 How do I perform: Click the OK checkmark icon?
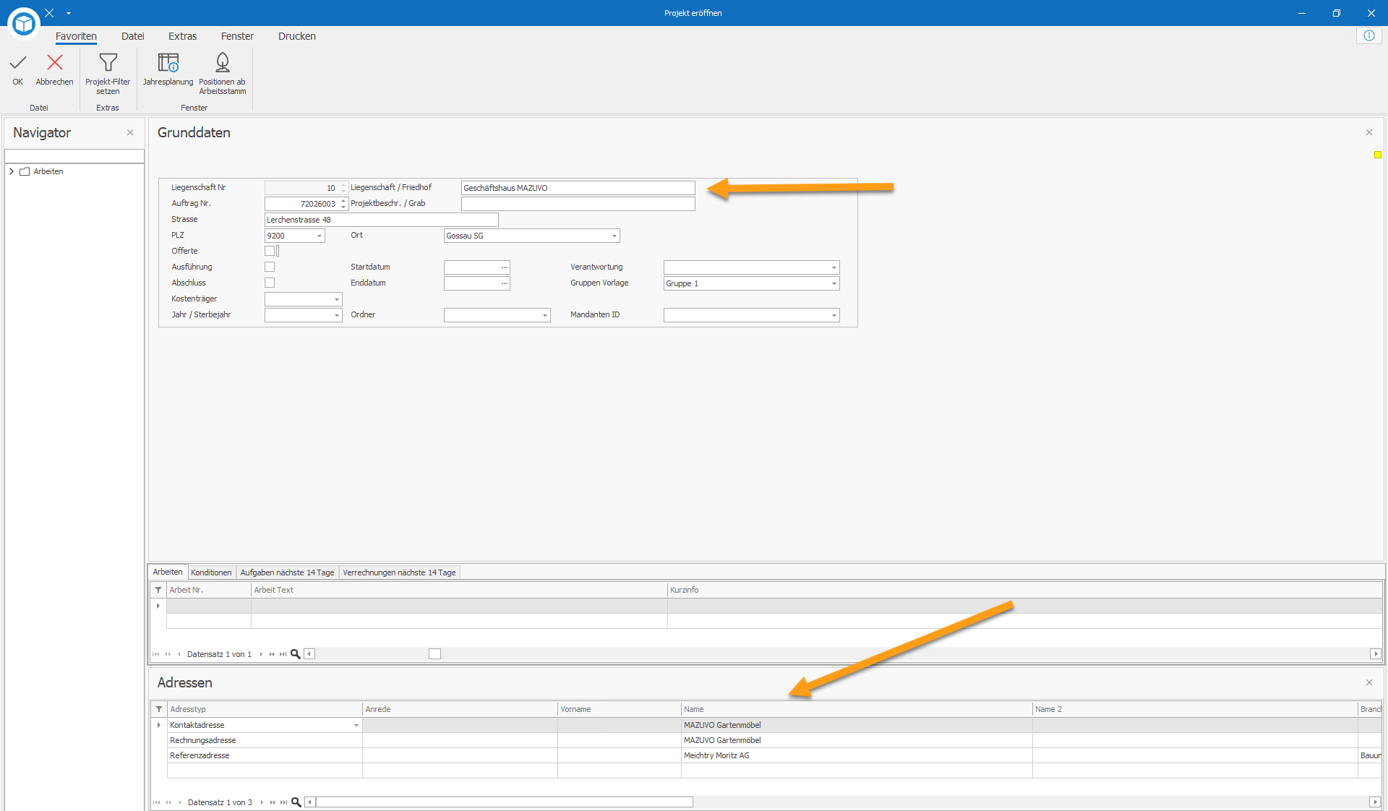[x=18, y=63]
